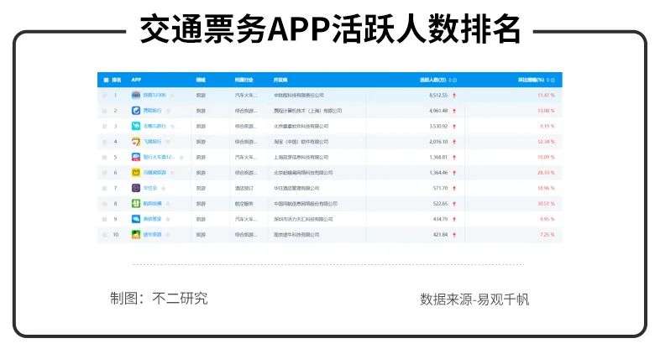Image resolution: width=660 pixels, height=354 pixels.
Task: Open the app icon in rank 3 row
Action: [136, 126]
